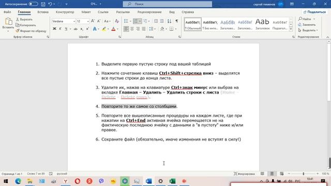Align text to the right
Screen dimensions: 331x186
point(138,29)
